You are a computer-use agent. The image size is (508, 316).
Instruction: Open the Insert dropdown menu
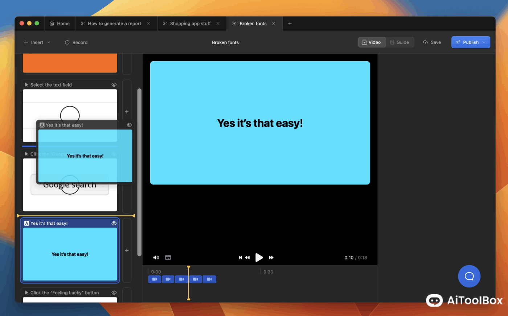click(37, 42)
